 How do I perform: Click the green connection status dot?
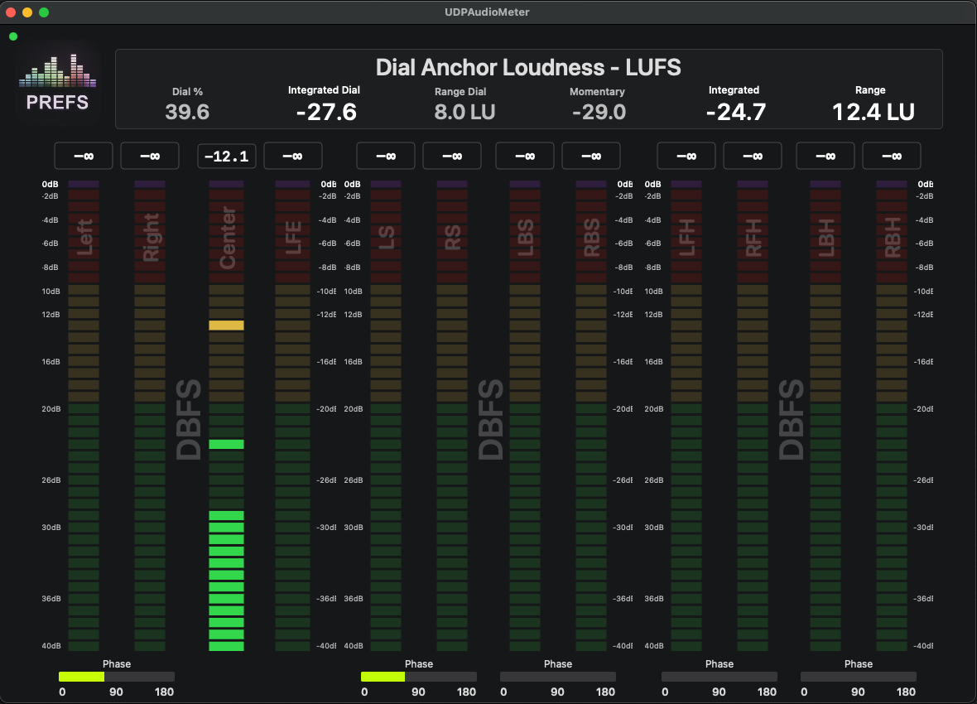13,36
